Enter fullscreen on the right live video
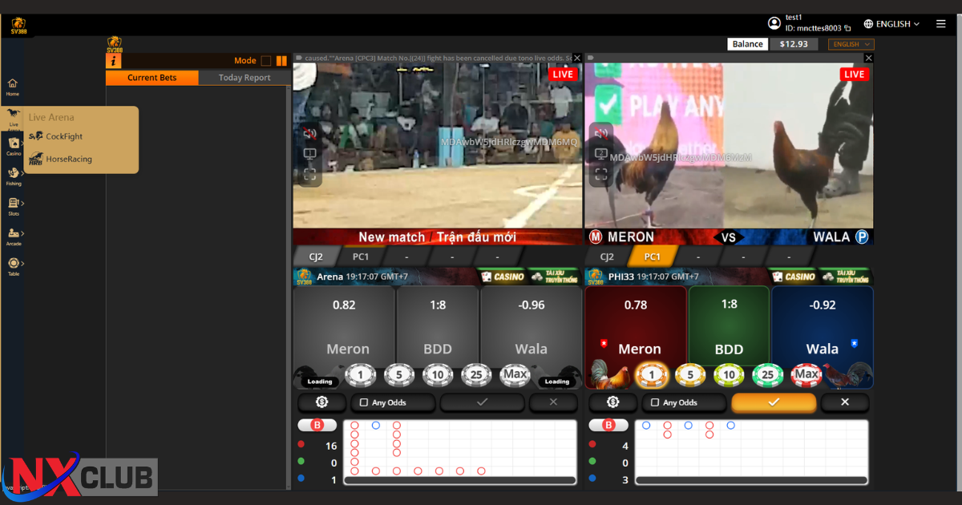Screen dimensions: 962x505 [601, 174]
